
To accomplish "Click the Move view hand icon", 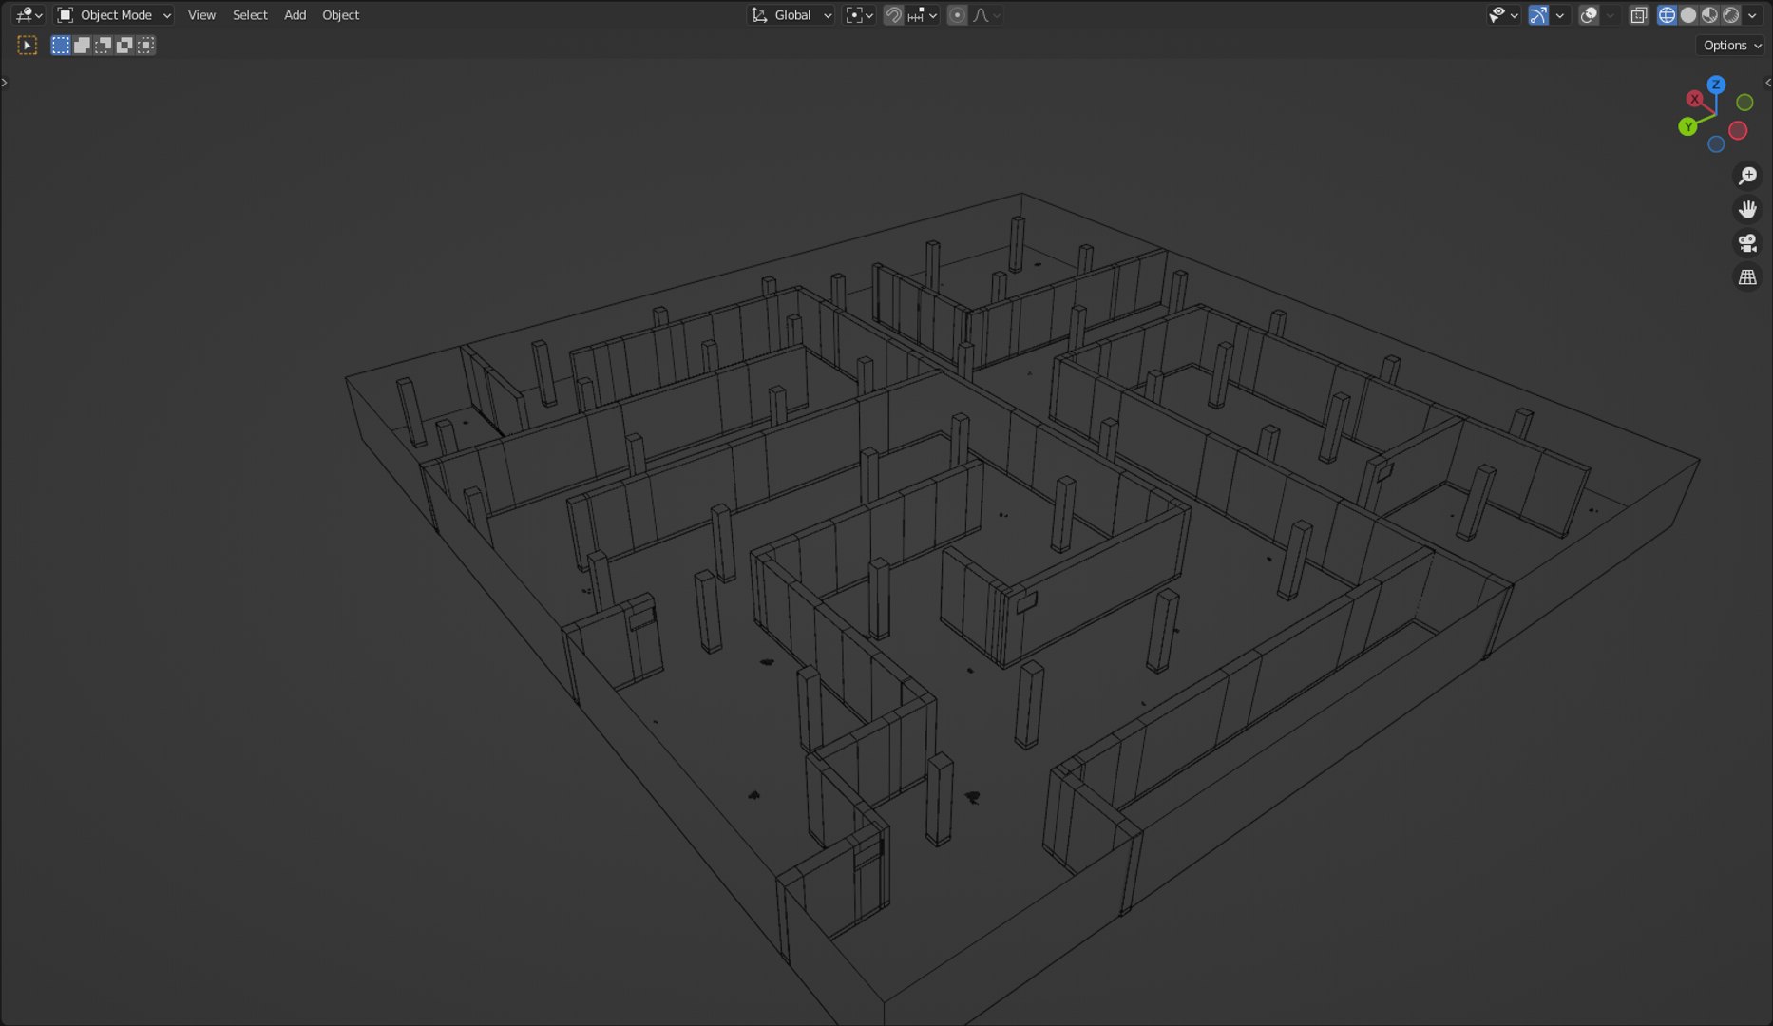I will tap(1747, 210).
